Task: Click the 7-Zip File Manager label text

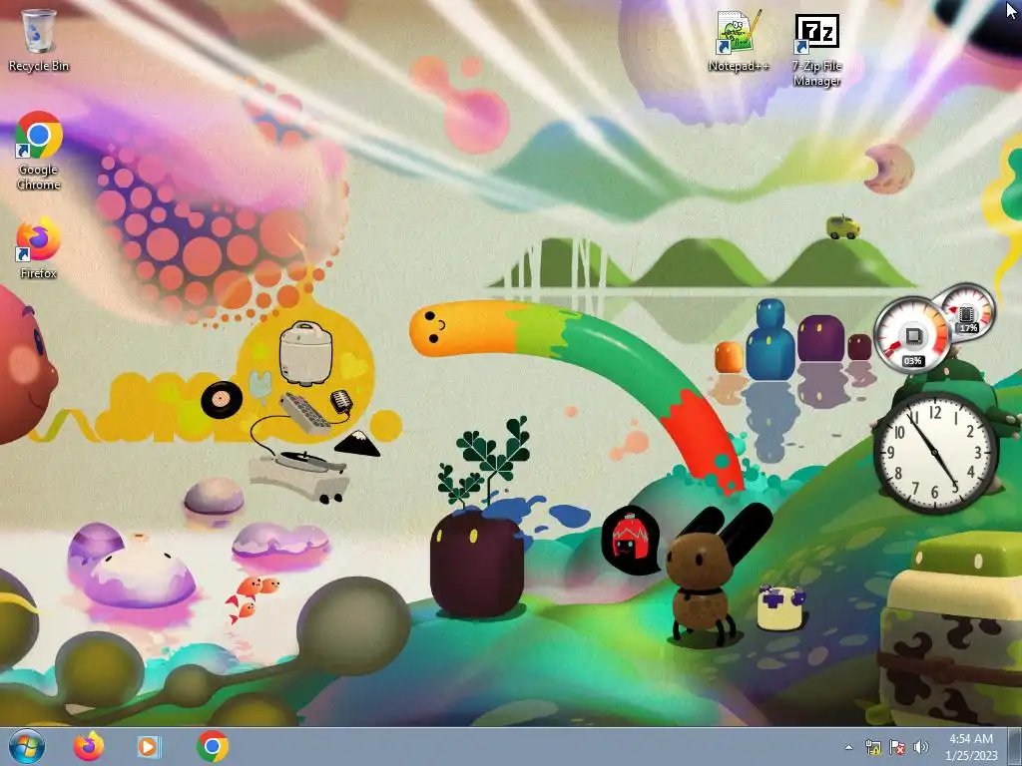Action: point(816,73)
